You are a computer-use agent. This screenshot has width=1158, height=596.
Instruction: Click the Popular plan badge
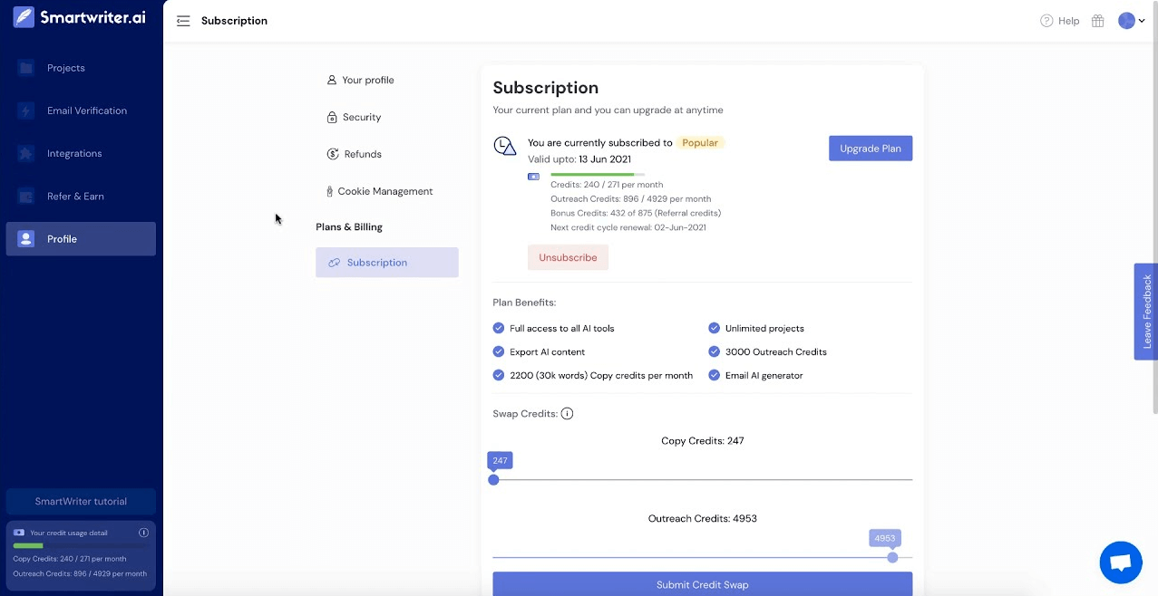tap(700, 142)
